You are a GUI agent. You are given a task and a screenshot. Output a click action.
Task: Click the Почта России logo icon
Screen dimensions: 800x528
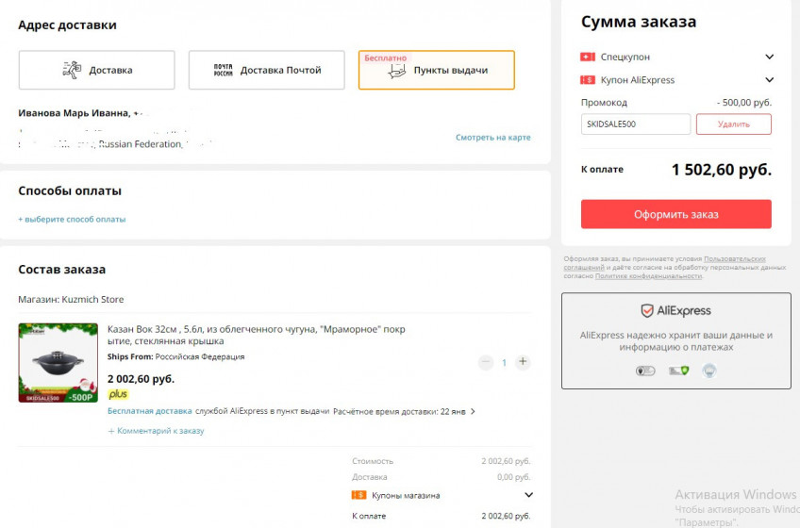tap(223, 70)
